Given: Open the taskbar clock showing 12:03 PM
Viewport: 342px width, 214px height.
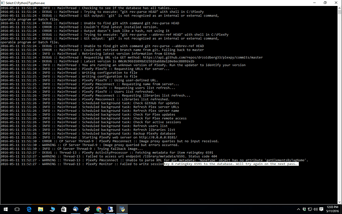Looking at the screenshot, I should pyautogui.click(x=333, y=209).
